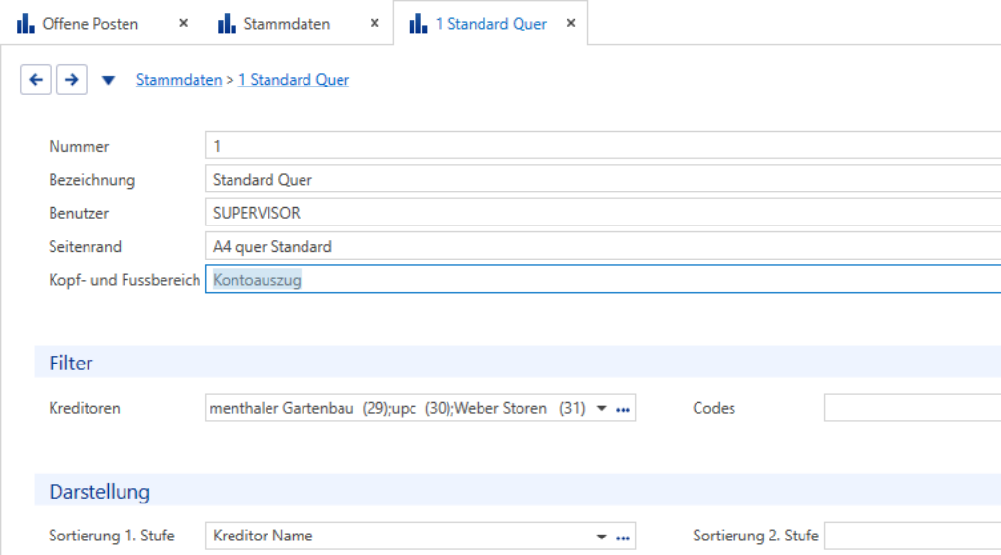
Task: Close the 1 Standard Quer tab
Action: pyautogui.click(x=571, y=23)
